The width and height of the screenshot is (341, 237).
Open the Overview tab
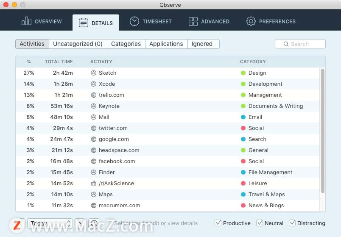42,21
